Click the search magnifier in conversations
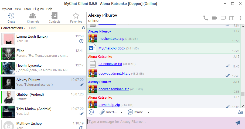 (x=83, y=28)
